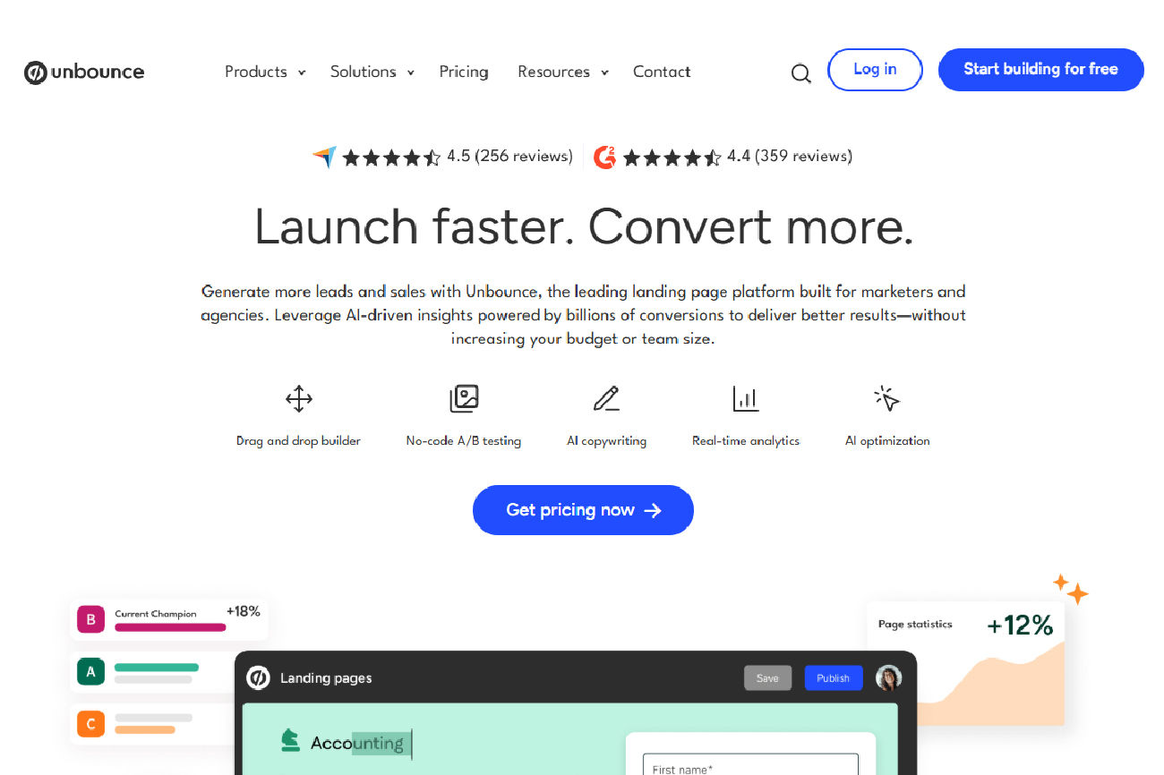Select the No-code A/B testing icon

(x=464, y=398)
